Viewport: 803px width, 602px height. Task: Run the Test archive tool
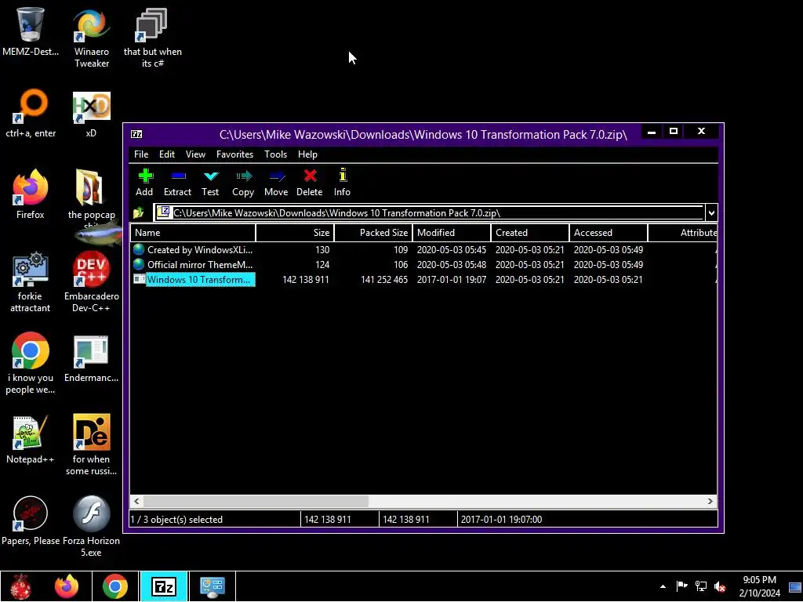pyautogui.click(x=210, y=183)
